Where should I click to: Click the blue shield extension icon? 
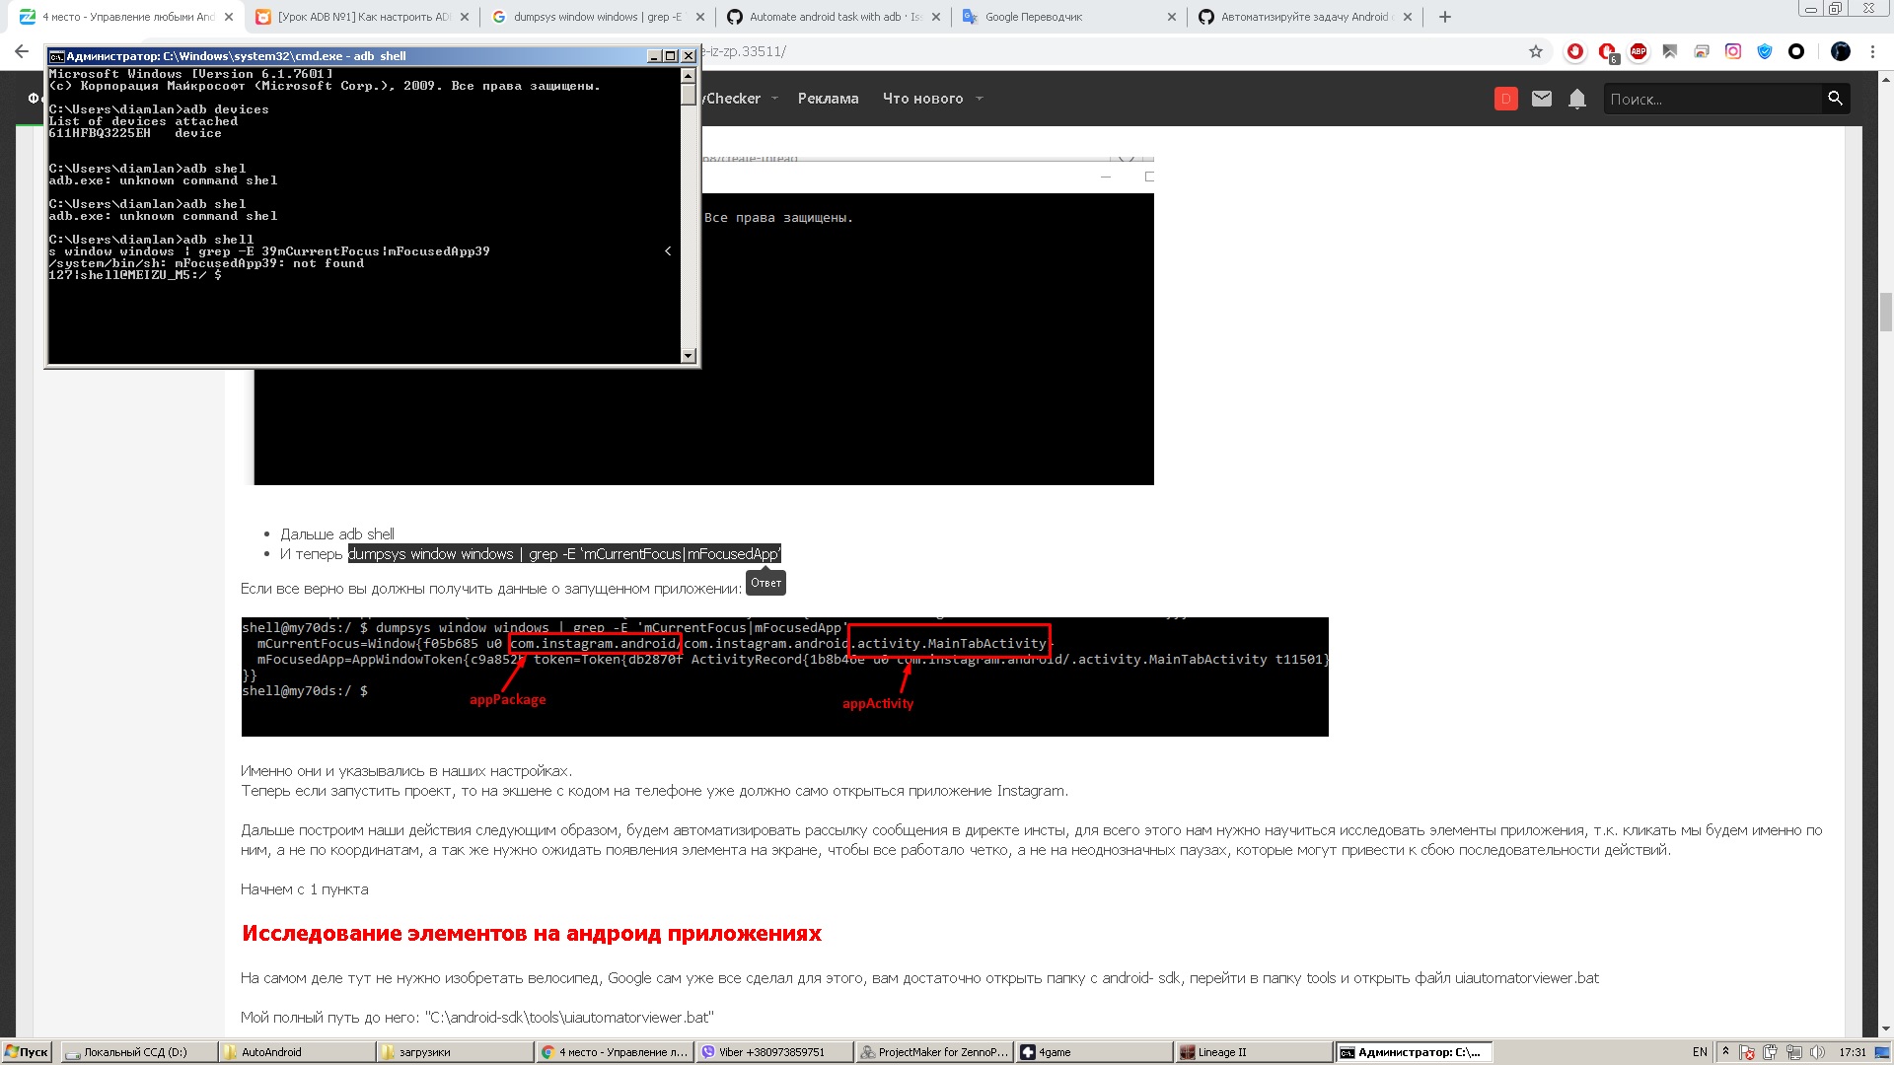tap(1765, 51)
